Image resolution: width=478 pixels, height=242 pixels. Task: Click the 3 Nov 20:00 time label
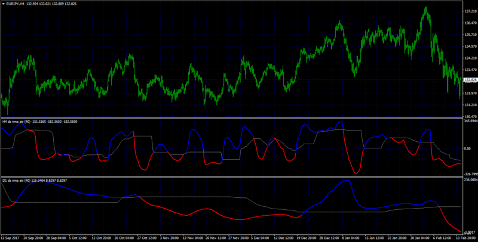170,238
